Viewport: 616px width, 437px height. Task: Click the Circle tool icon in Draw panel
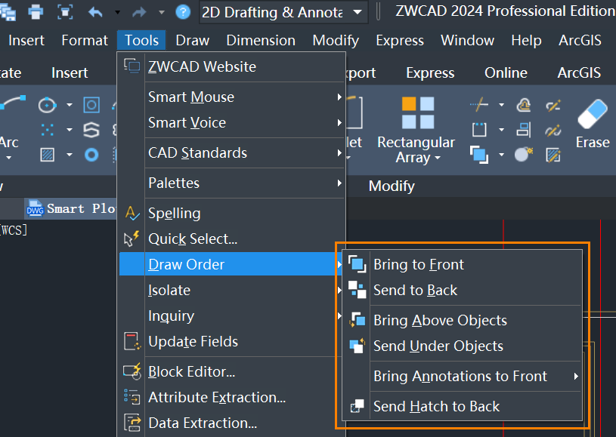[x=47, y=105]
